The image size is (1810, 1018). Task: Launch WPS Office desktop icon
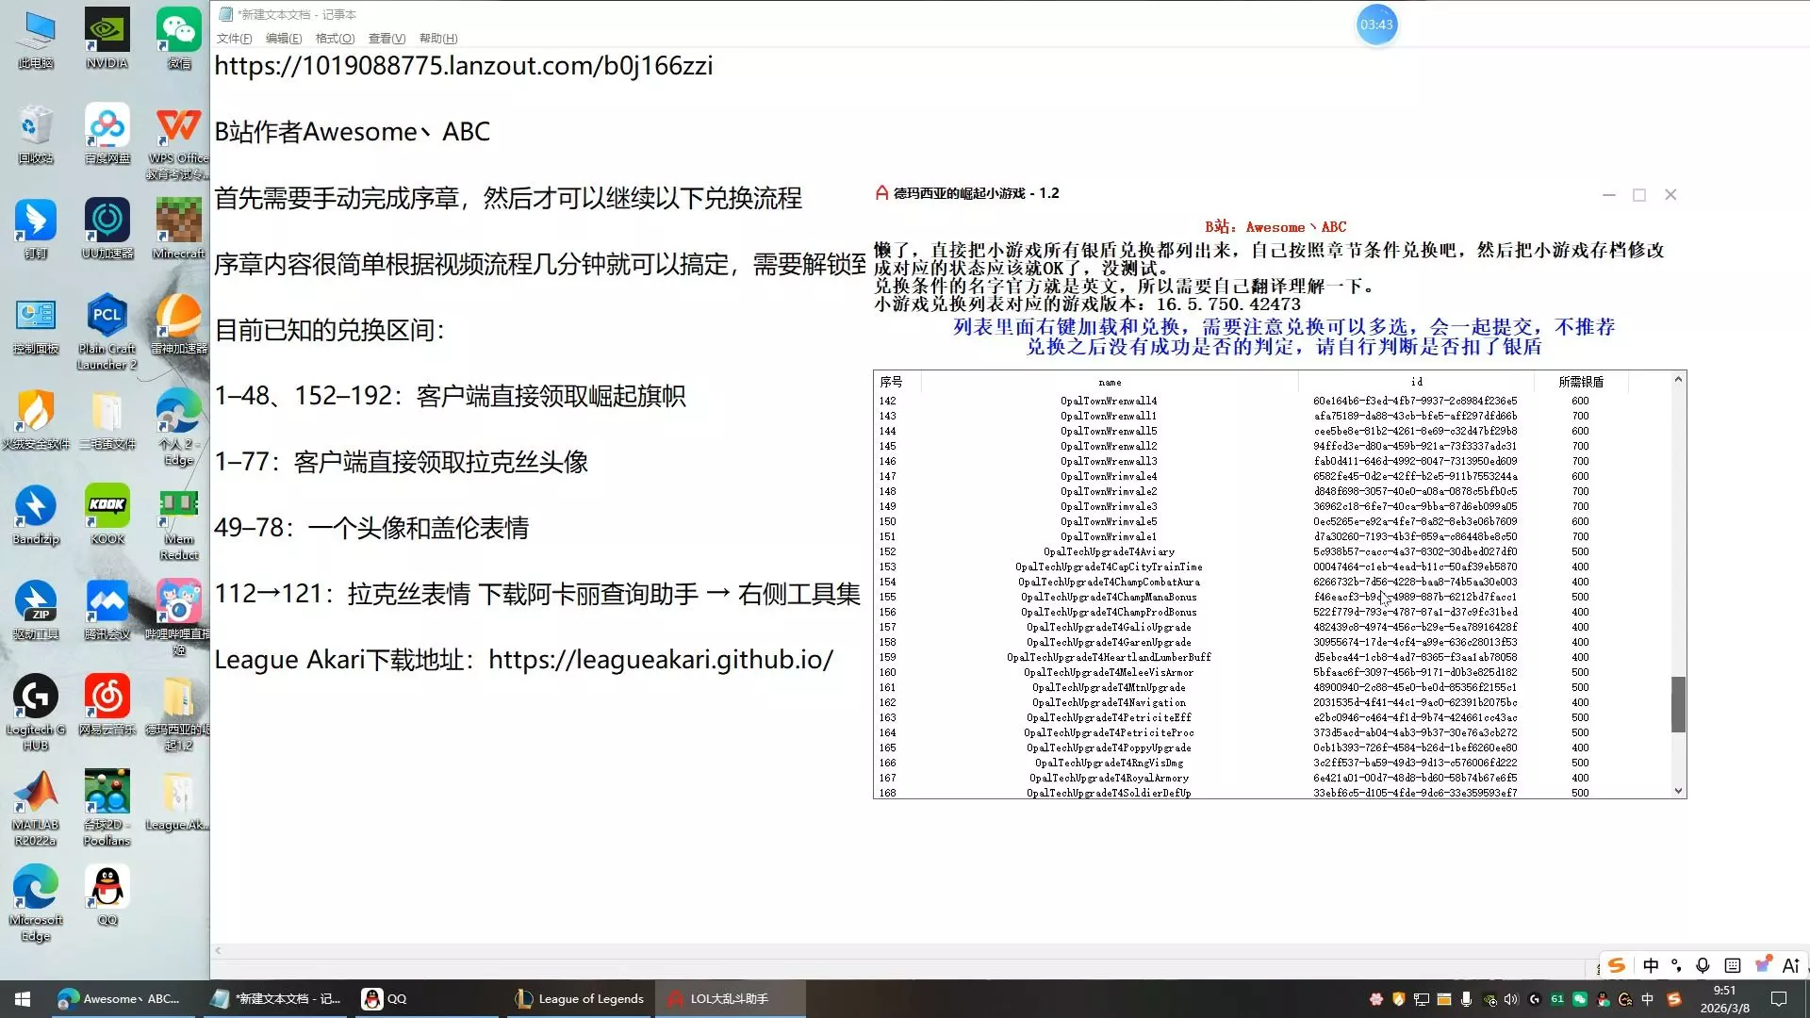pyautogui.click(x=179, y=126)
